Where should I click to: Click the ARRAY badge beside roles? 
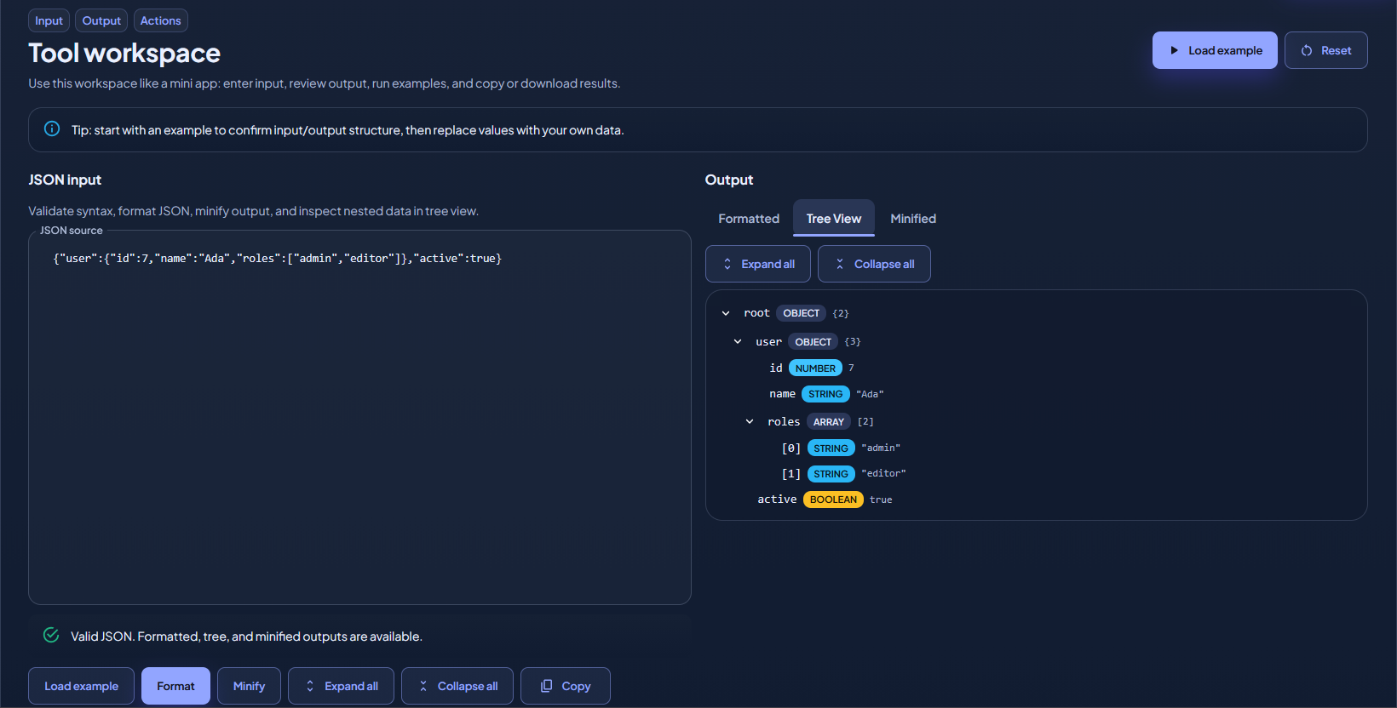click(x=828, y=422)
